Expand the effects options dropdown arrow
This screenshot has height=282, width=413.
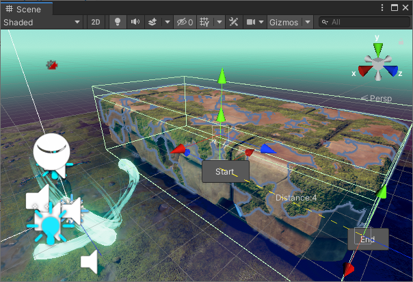coord(168,22)
